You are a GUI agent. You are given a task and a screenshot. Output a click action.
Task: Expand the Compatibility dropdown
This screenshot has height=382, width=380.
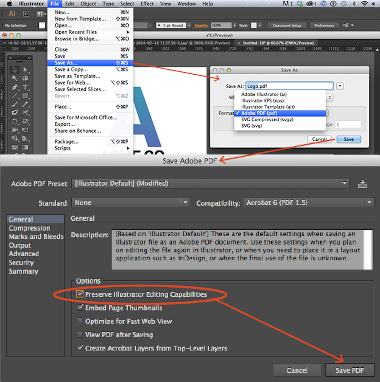pyautogui.click(x=308, y=203)
